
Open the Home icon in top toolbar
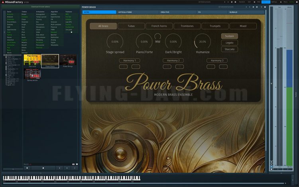pyautogui.click(x=281, y=2)
